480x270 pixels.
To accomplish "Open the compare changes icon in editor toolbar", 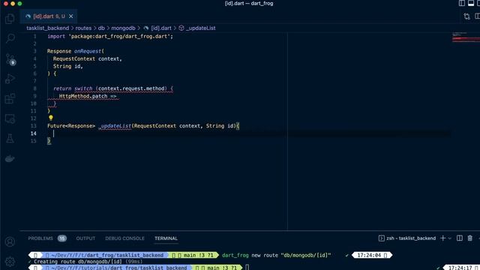I will (466, 16).
